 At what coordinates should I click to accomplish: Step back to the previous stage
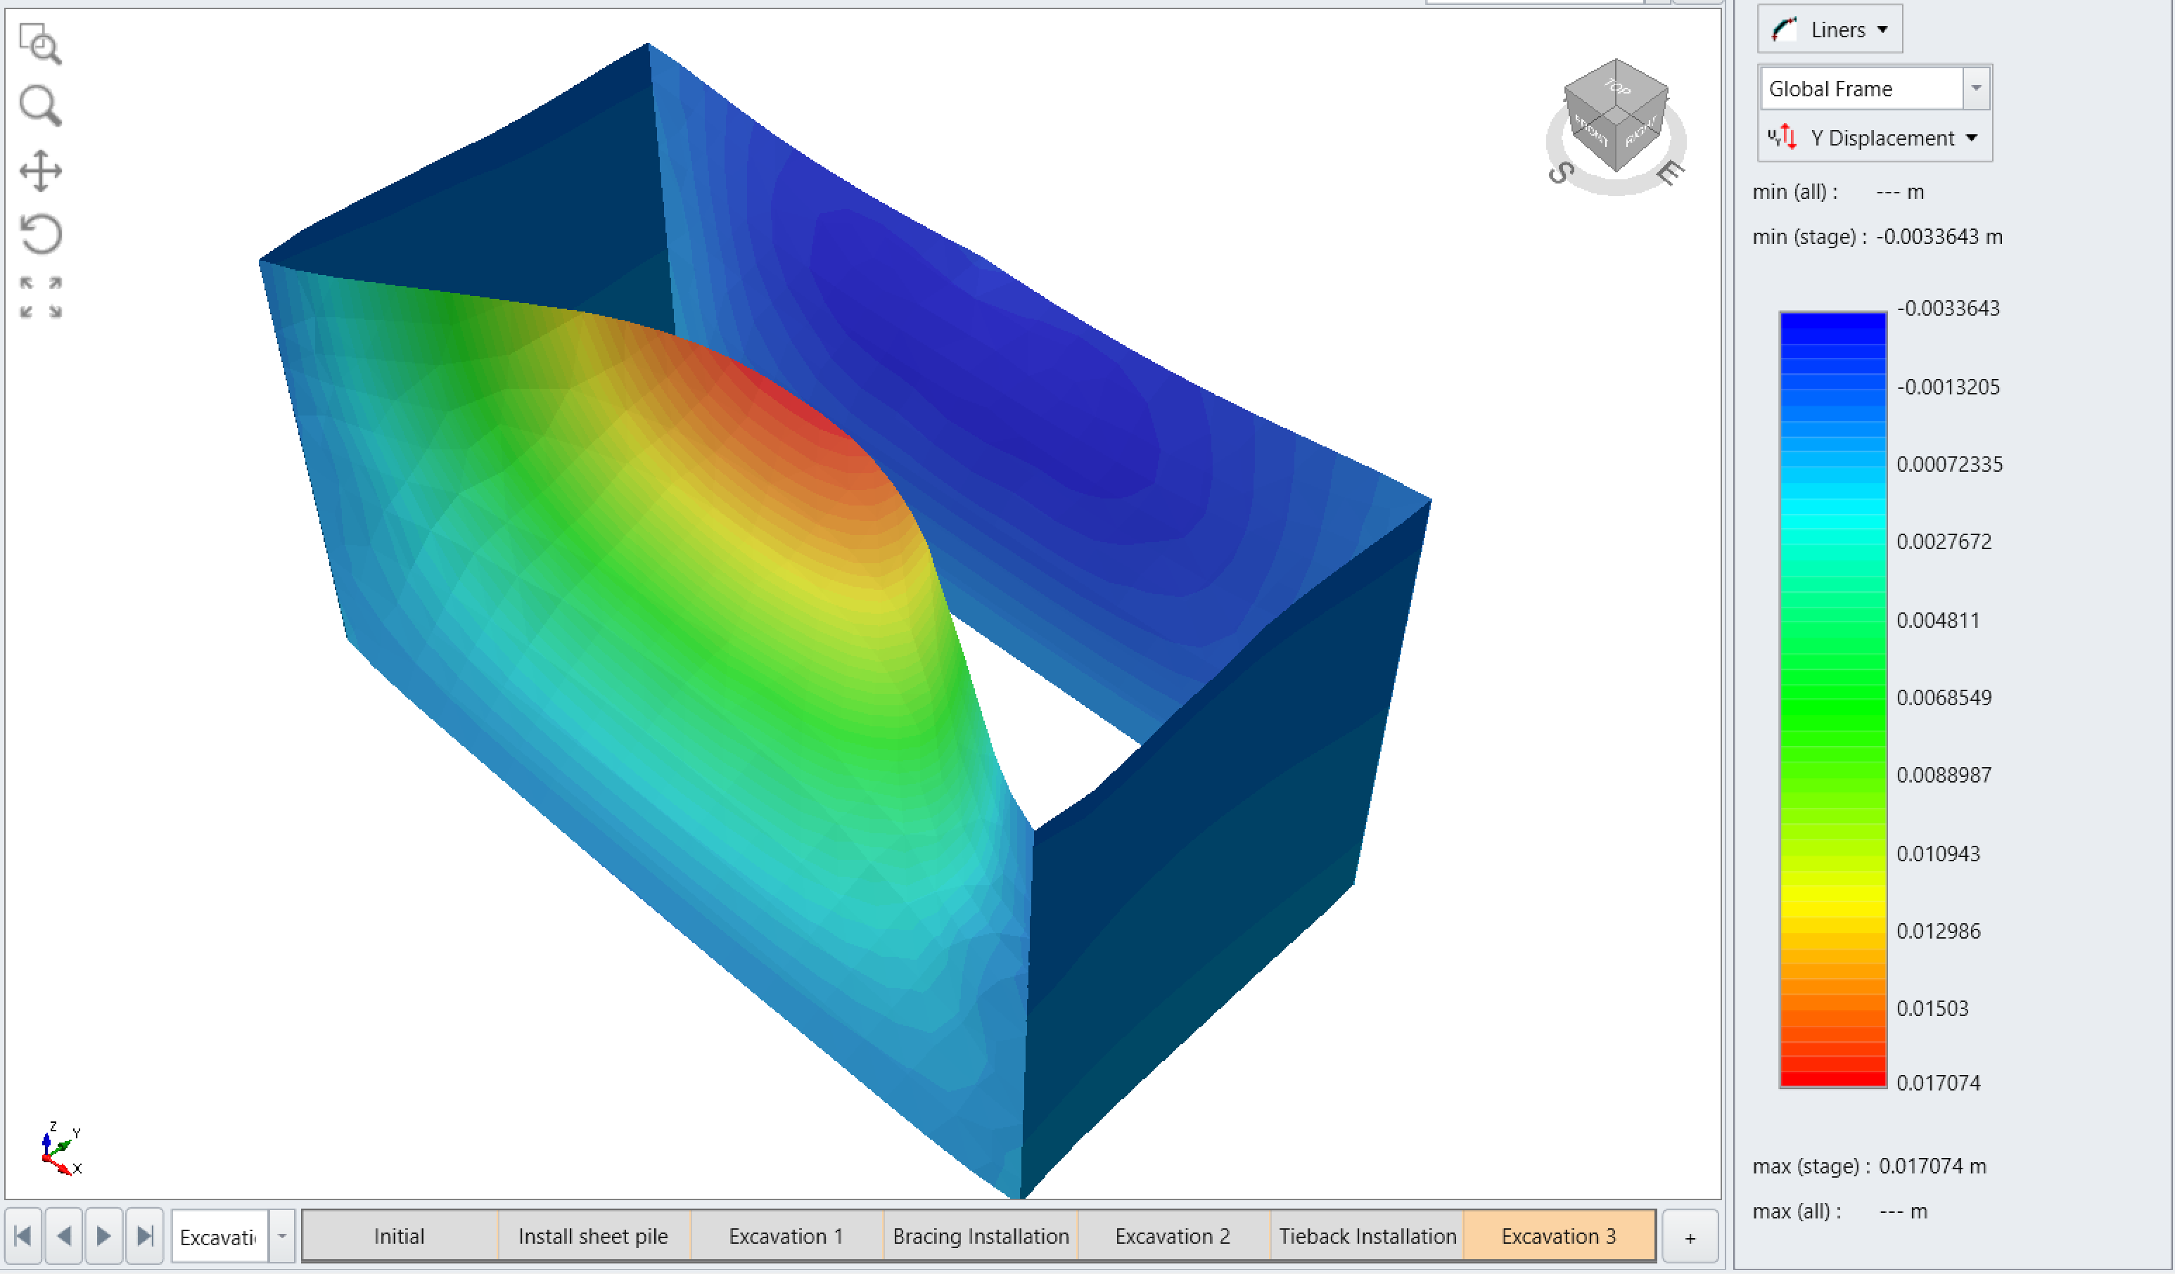(x=64, y=1236)
